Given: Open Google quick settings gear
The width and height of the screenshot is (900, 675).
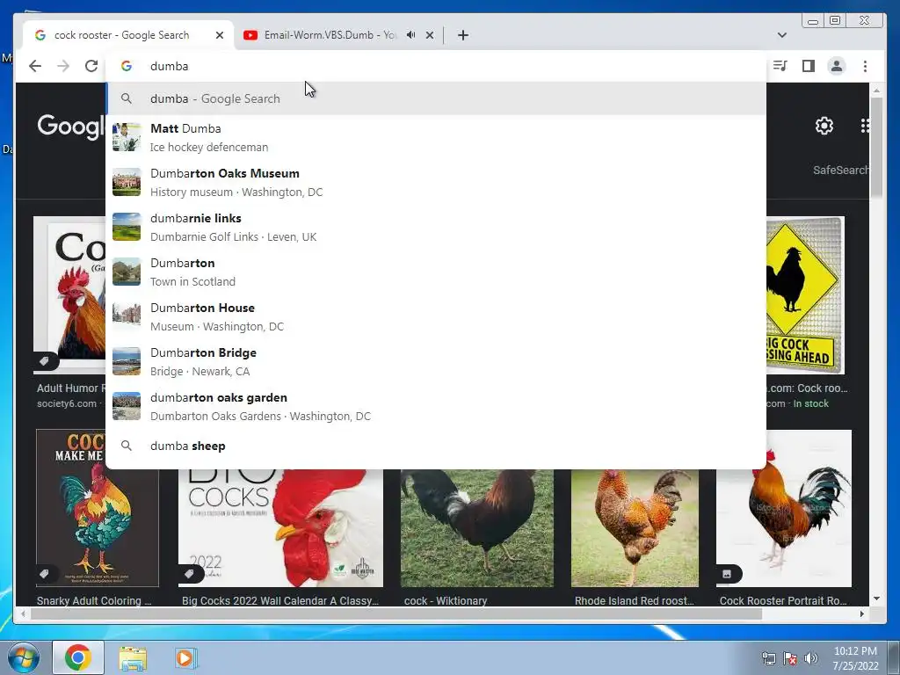Looking at the screenshot, I should [x=824, y=126].
